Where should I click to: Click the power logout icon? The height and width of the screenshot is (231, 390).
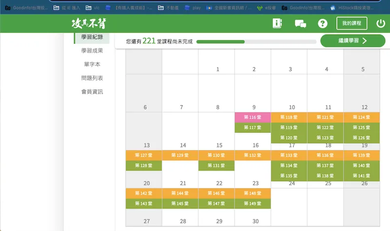pyautogui.click(x=381, y=23)
